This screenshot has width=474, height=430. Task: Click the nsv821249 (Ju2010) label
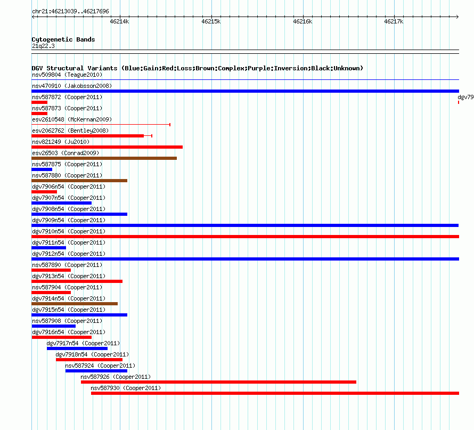(x=61, y=142)
